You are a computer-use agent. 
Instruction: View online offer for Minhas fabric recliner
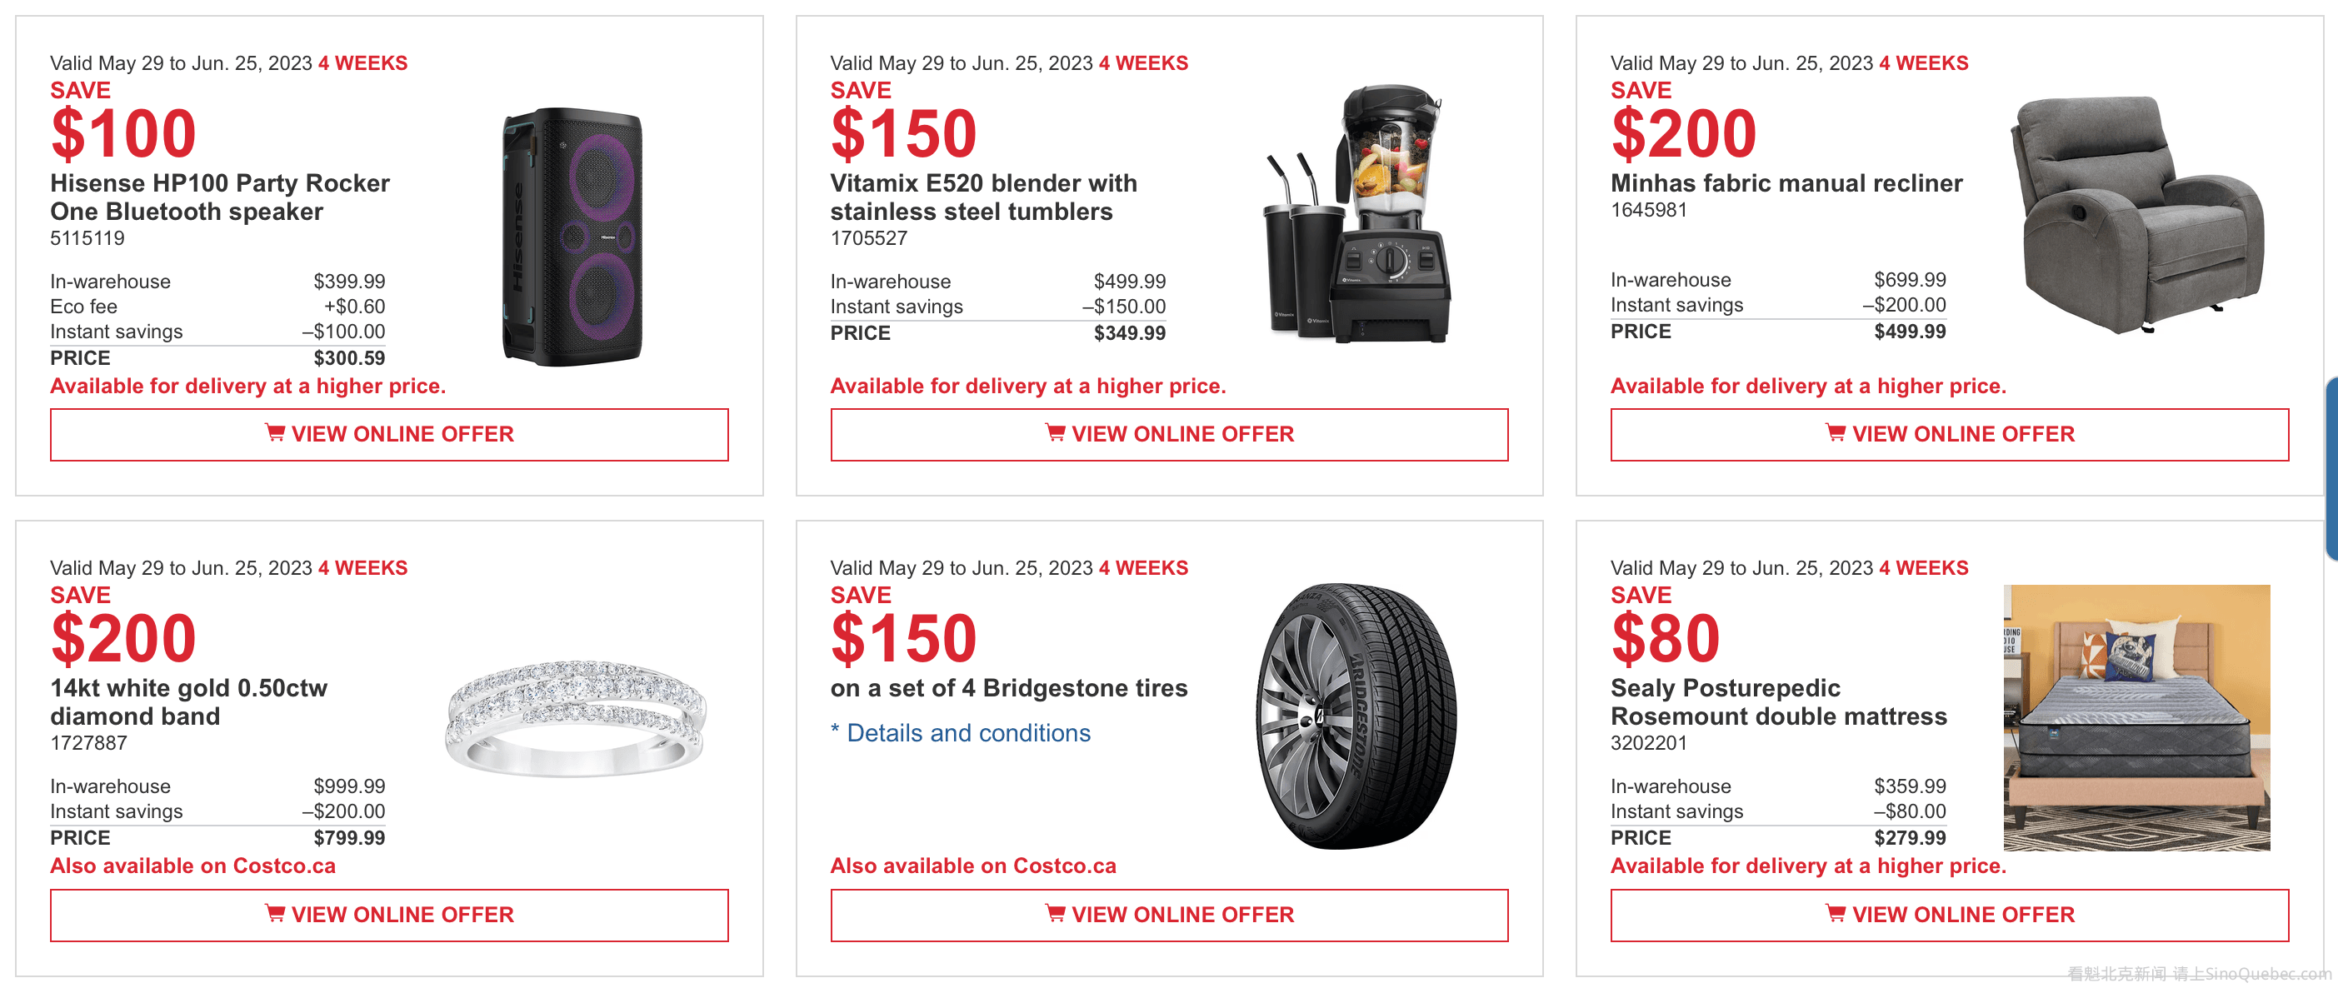point(1950,435)
